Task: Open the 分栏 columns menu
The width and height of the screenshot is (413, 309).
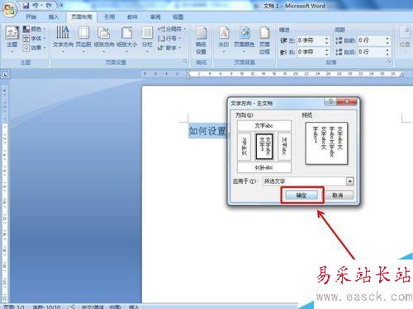Action: 147,39
